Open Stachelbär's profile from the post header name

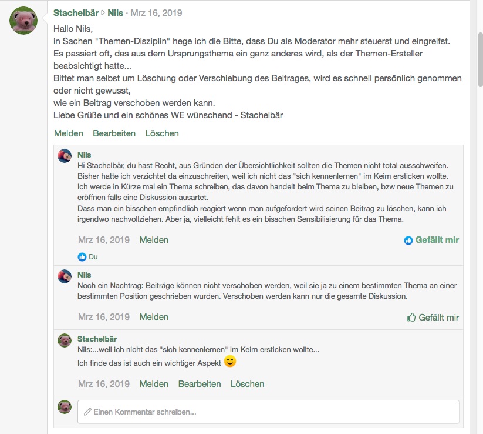[76, 12]
